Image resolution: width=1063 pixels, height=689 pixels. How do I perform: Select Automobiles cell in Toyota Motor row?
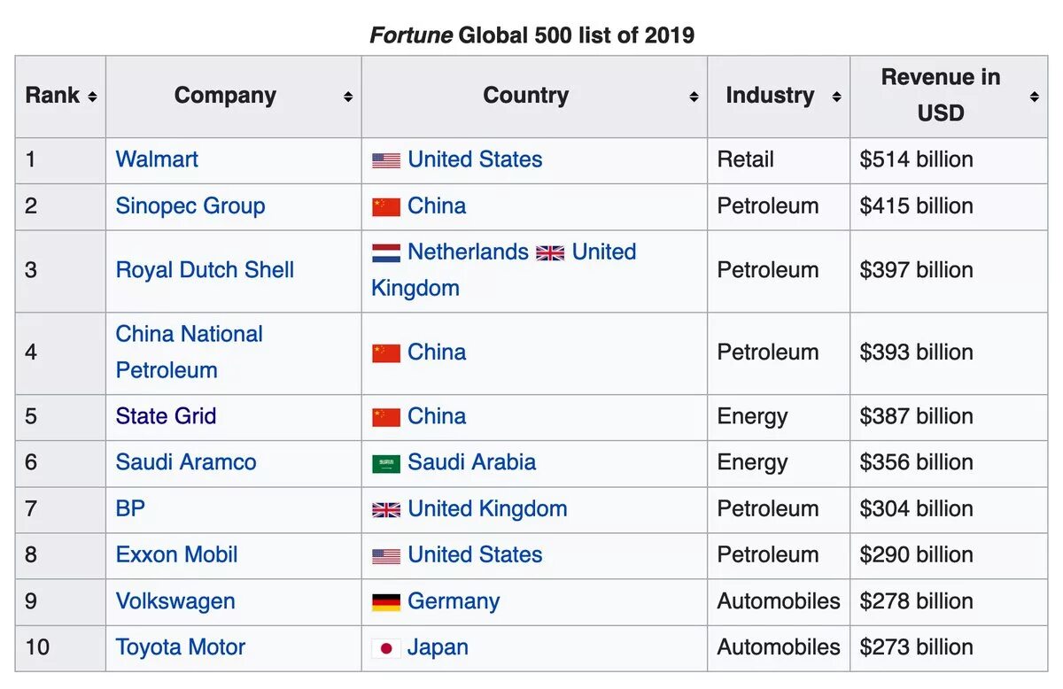(779, 647)
